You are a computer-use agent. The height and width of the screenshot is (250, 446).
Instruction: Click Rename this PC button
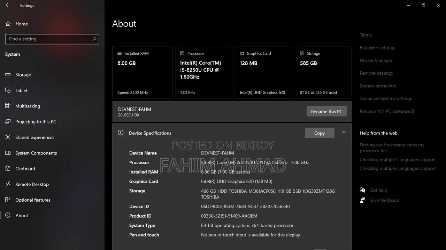pos(326,112)
